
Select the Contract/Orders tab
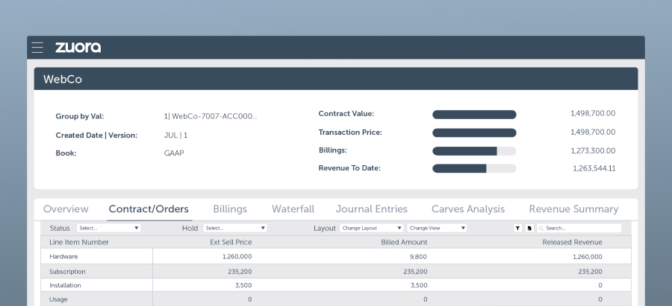(149, 209)
